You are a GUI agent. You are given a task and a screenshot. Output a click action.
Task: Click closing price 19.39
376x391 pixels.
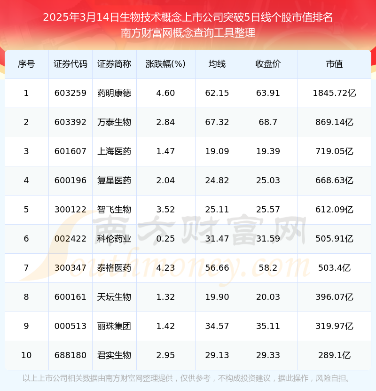[x=268, y=151]
